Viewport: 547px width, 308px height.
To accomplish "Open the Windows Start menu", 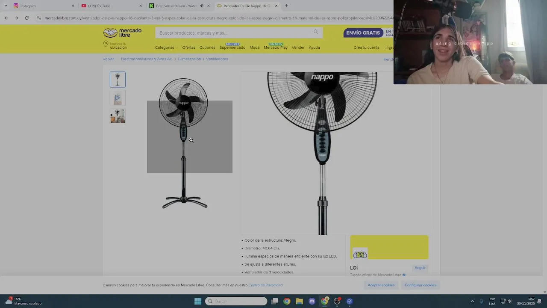I will click(198, 301).
